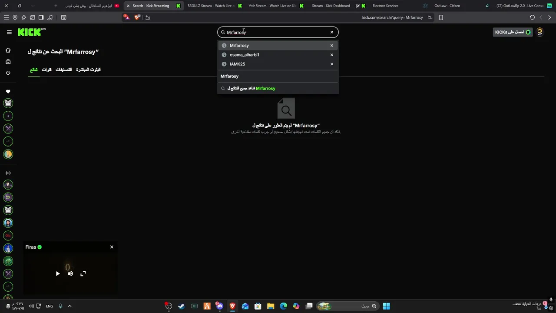The width and height of the screenshot is (556, 313).
Task: Switch to the التصنيفات tab
Action: click(x=63, y=70)
